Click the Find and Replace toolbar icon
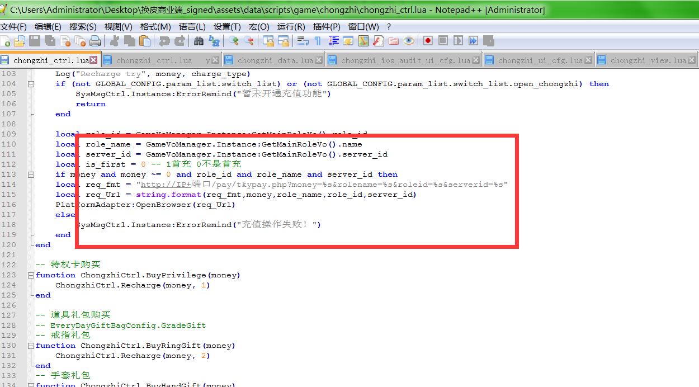Image resolution: width=699 pixels, height=387 pixels. pyautogui.click(x=214, y=41)
